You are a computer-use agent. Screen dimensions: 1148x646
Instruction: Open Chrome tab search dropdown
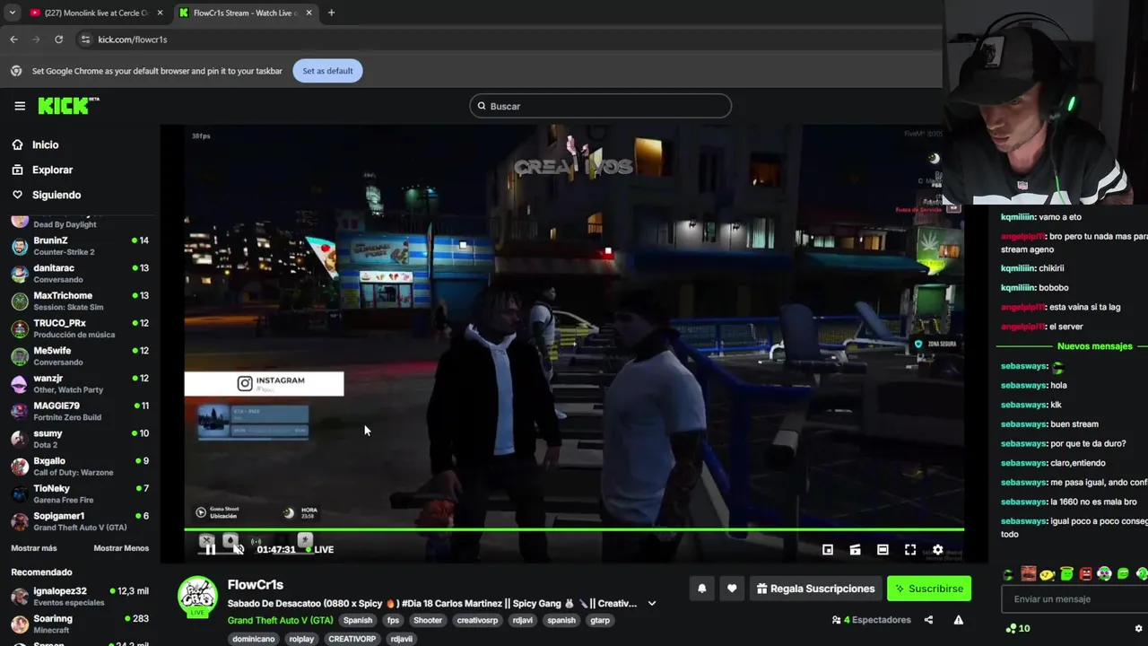[12, 13]
